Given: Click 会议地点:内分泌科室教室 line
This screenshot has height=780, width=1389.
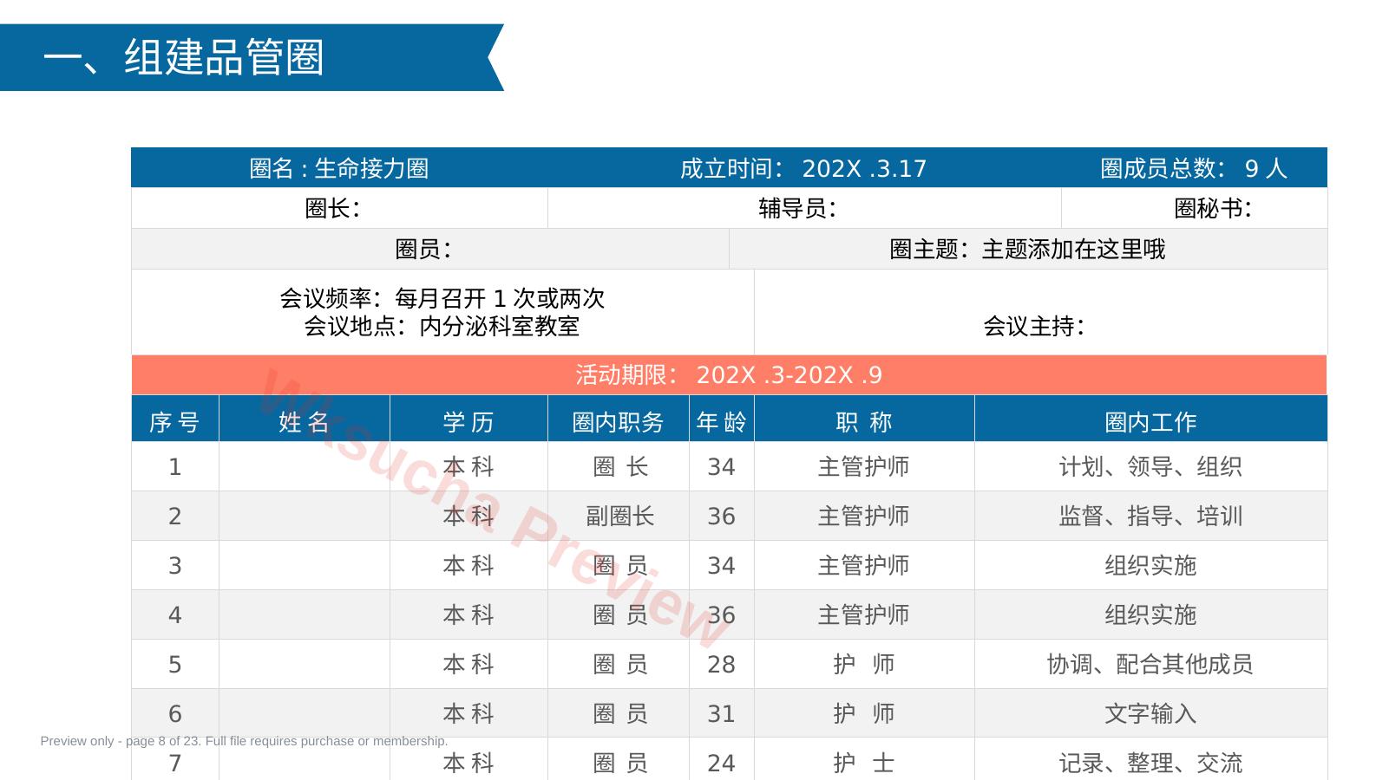Looking at the screenshot, I should pos(442,326).
